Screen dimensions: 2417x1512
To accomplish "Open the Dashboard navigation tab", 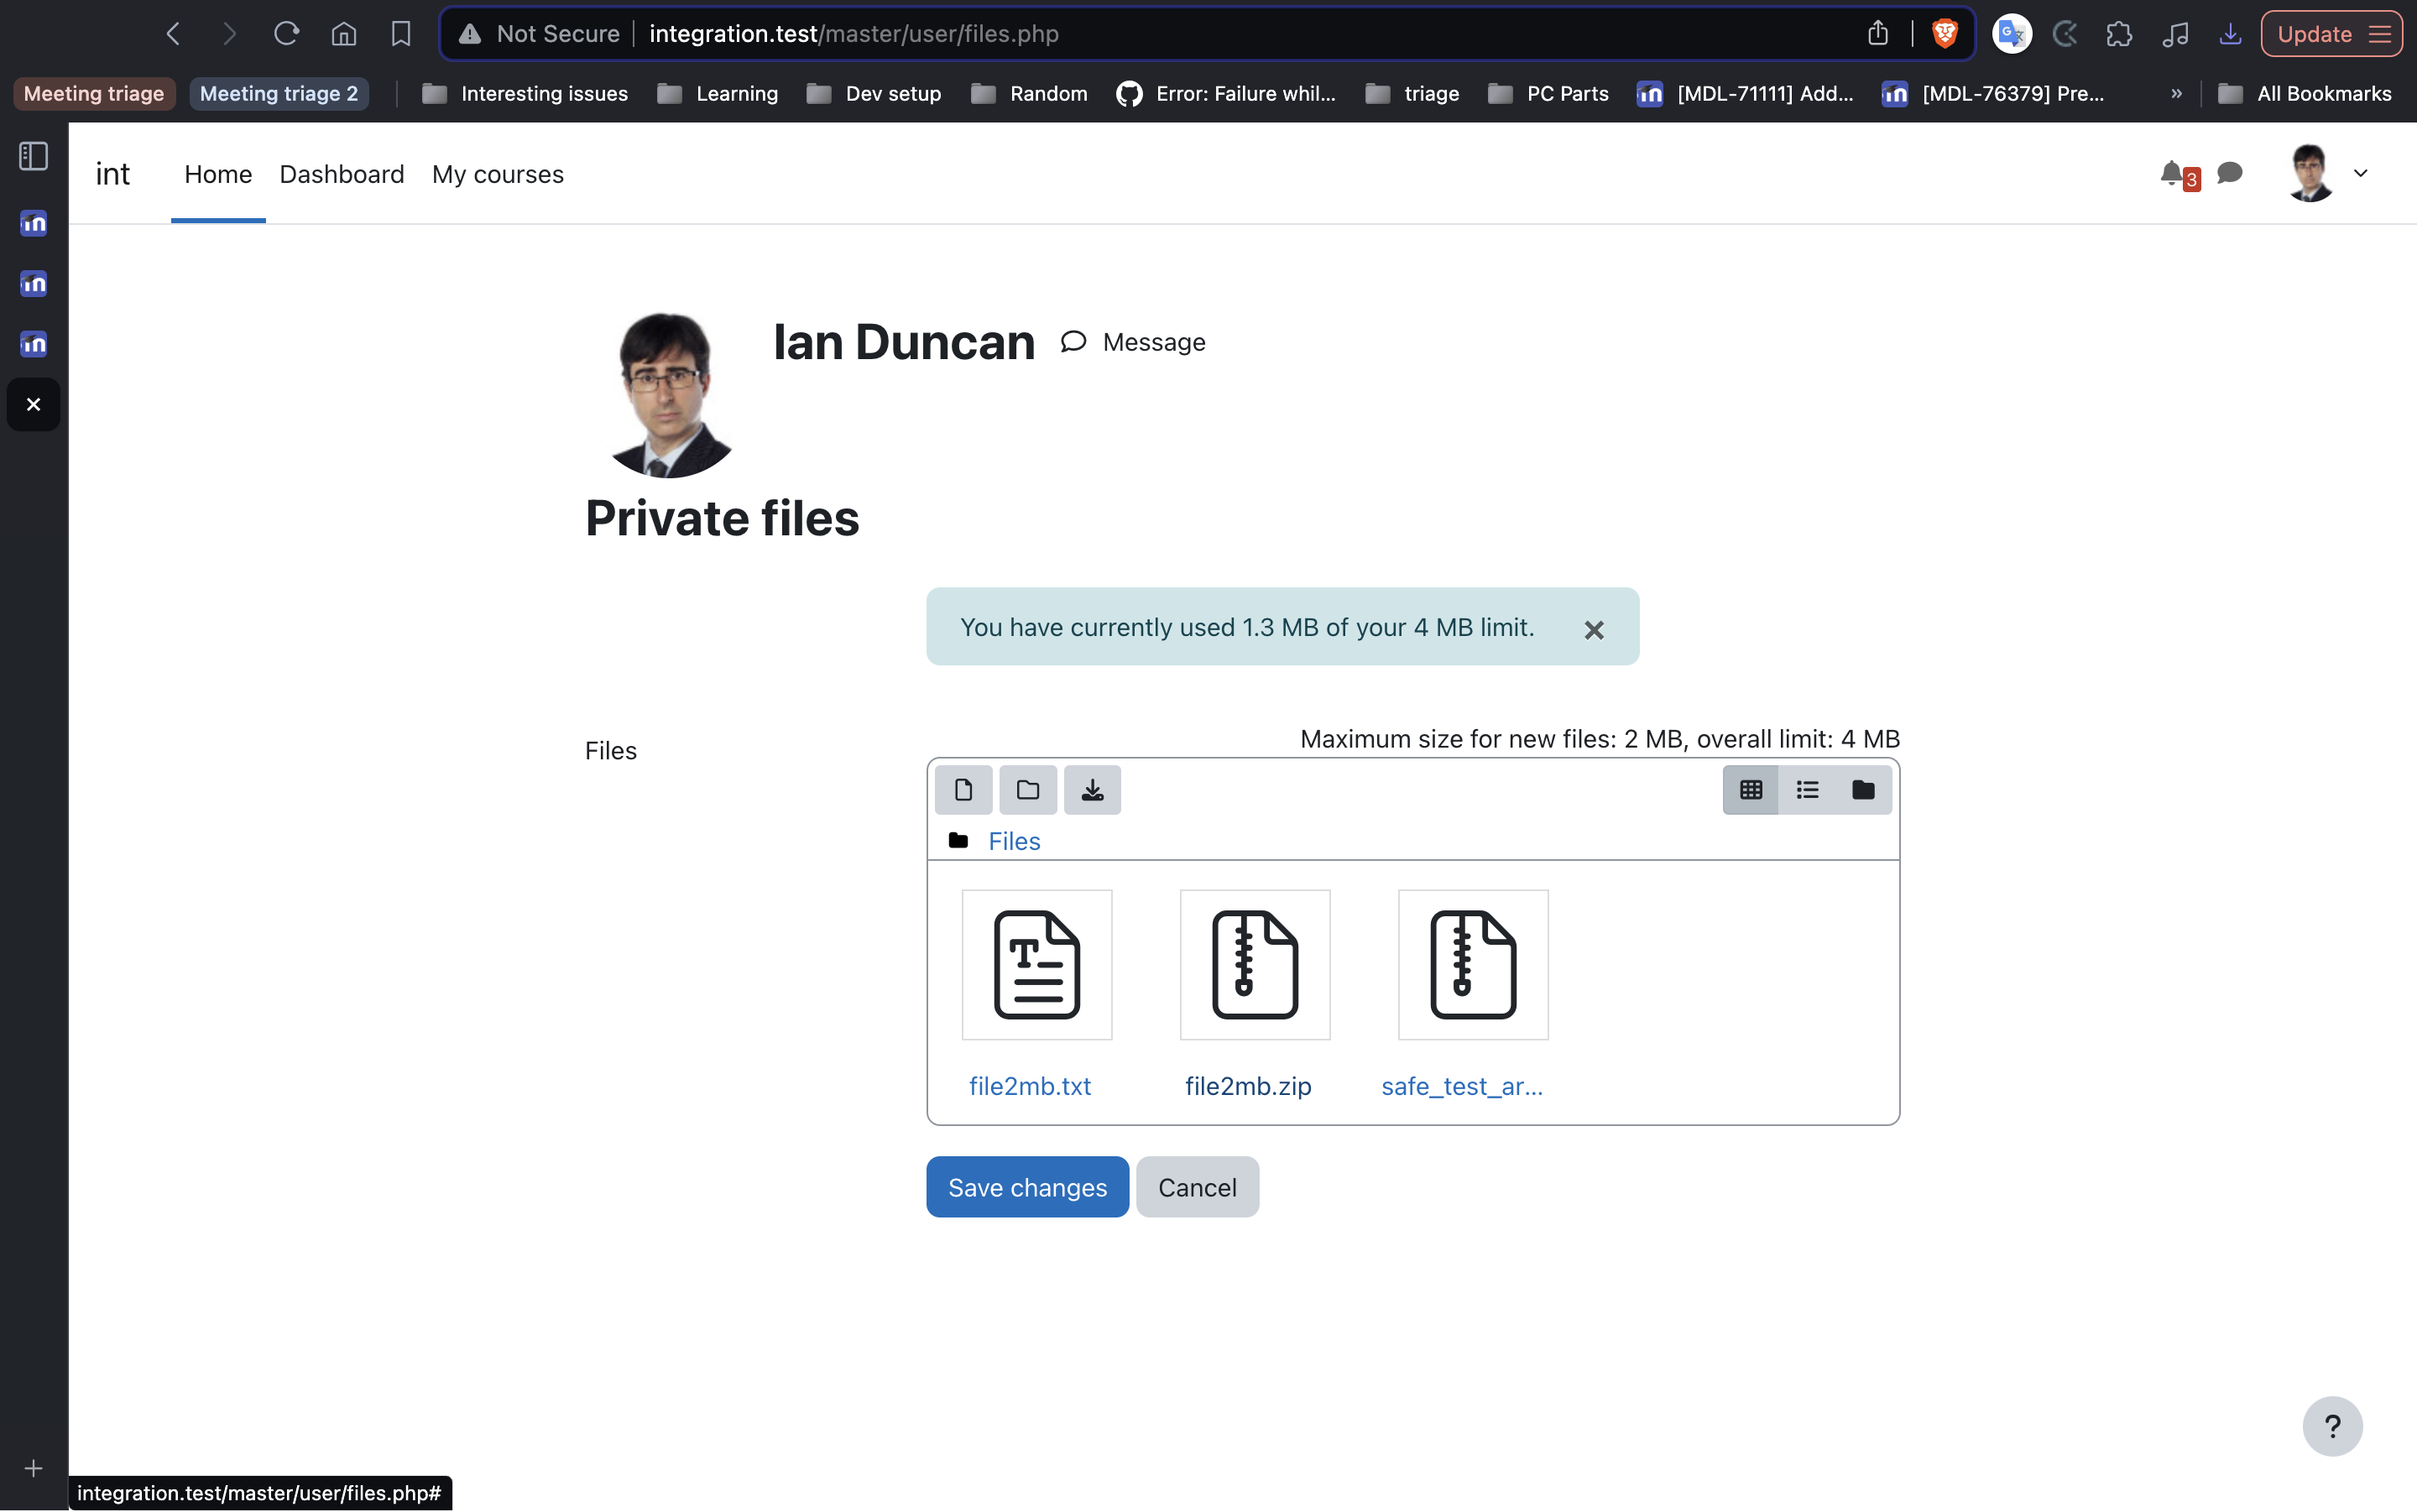I will (342, 174).
